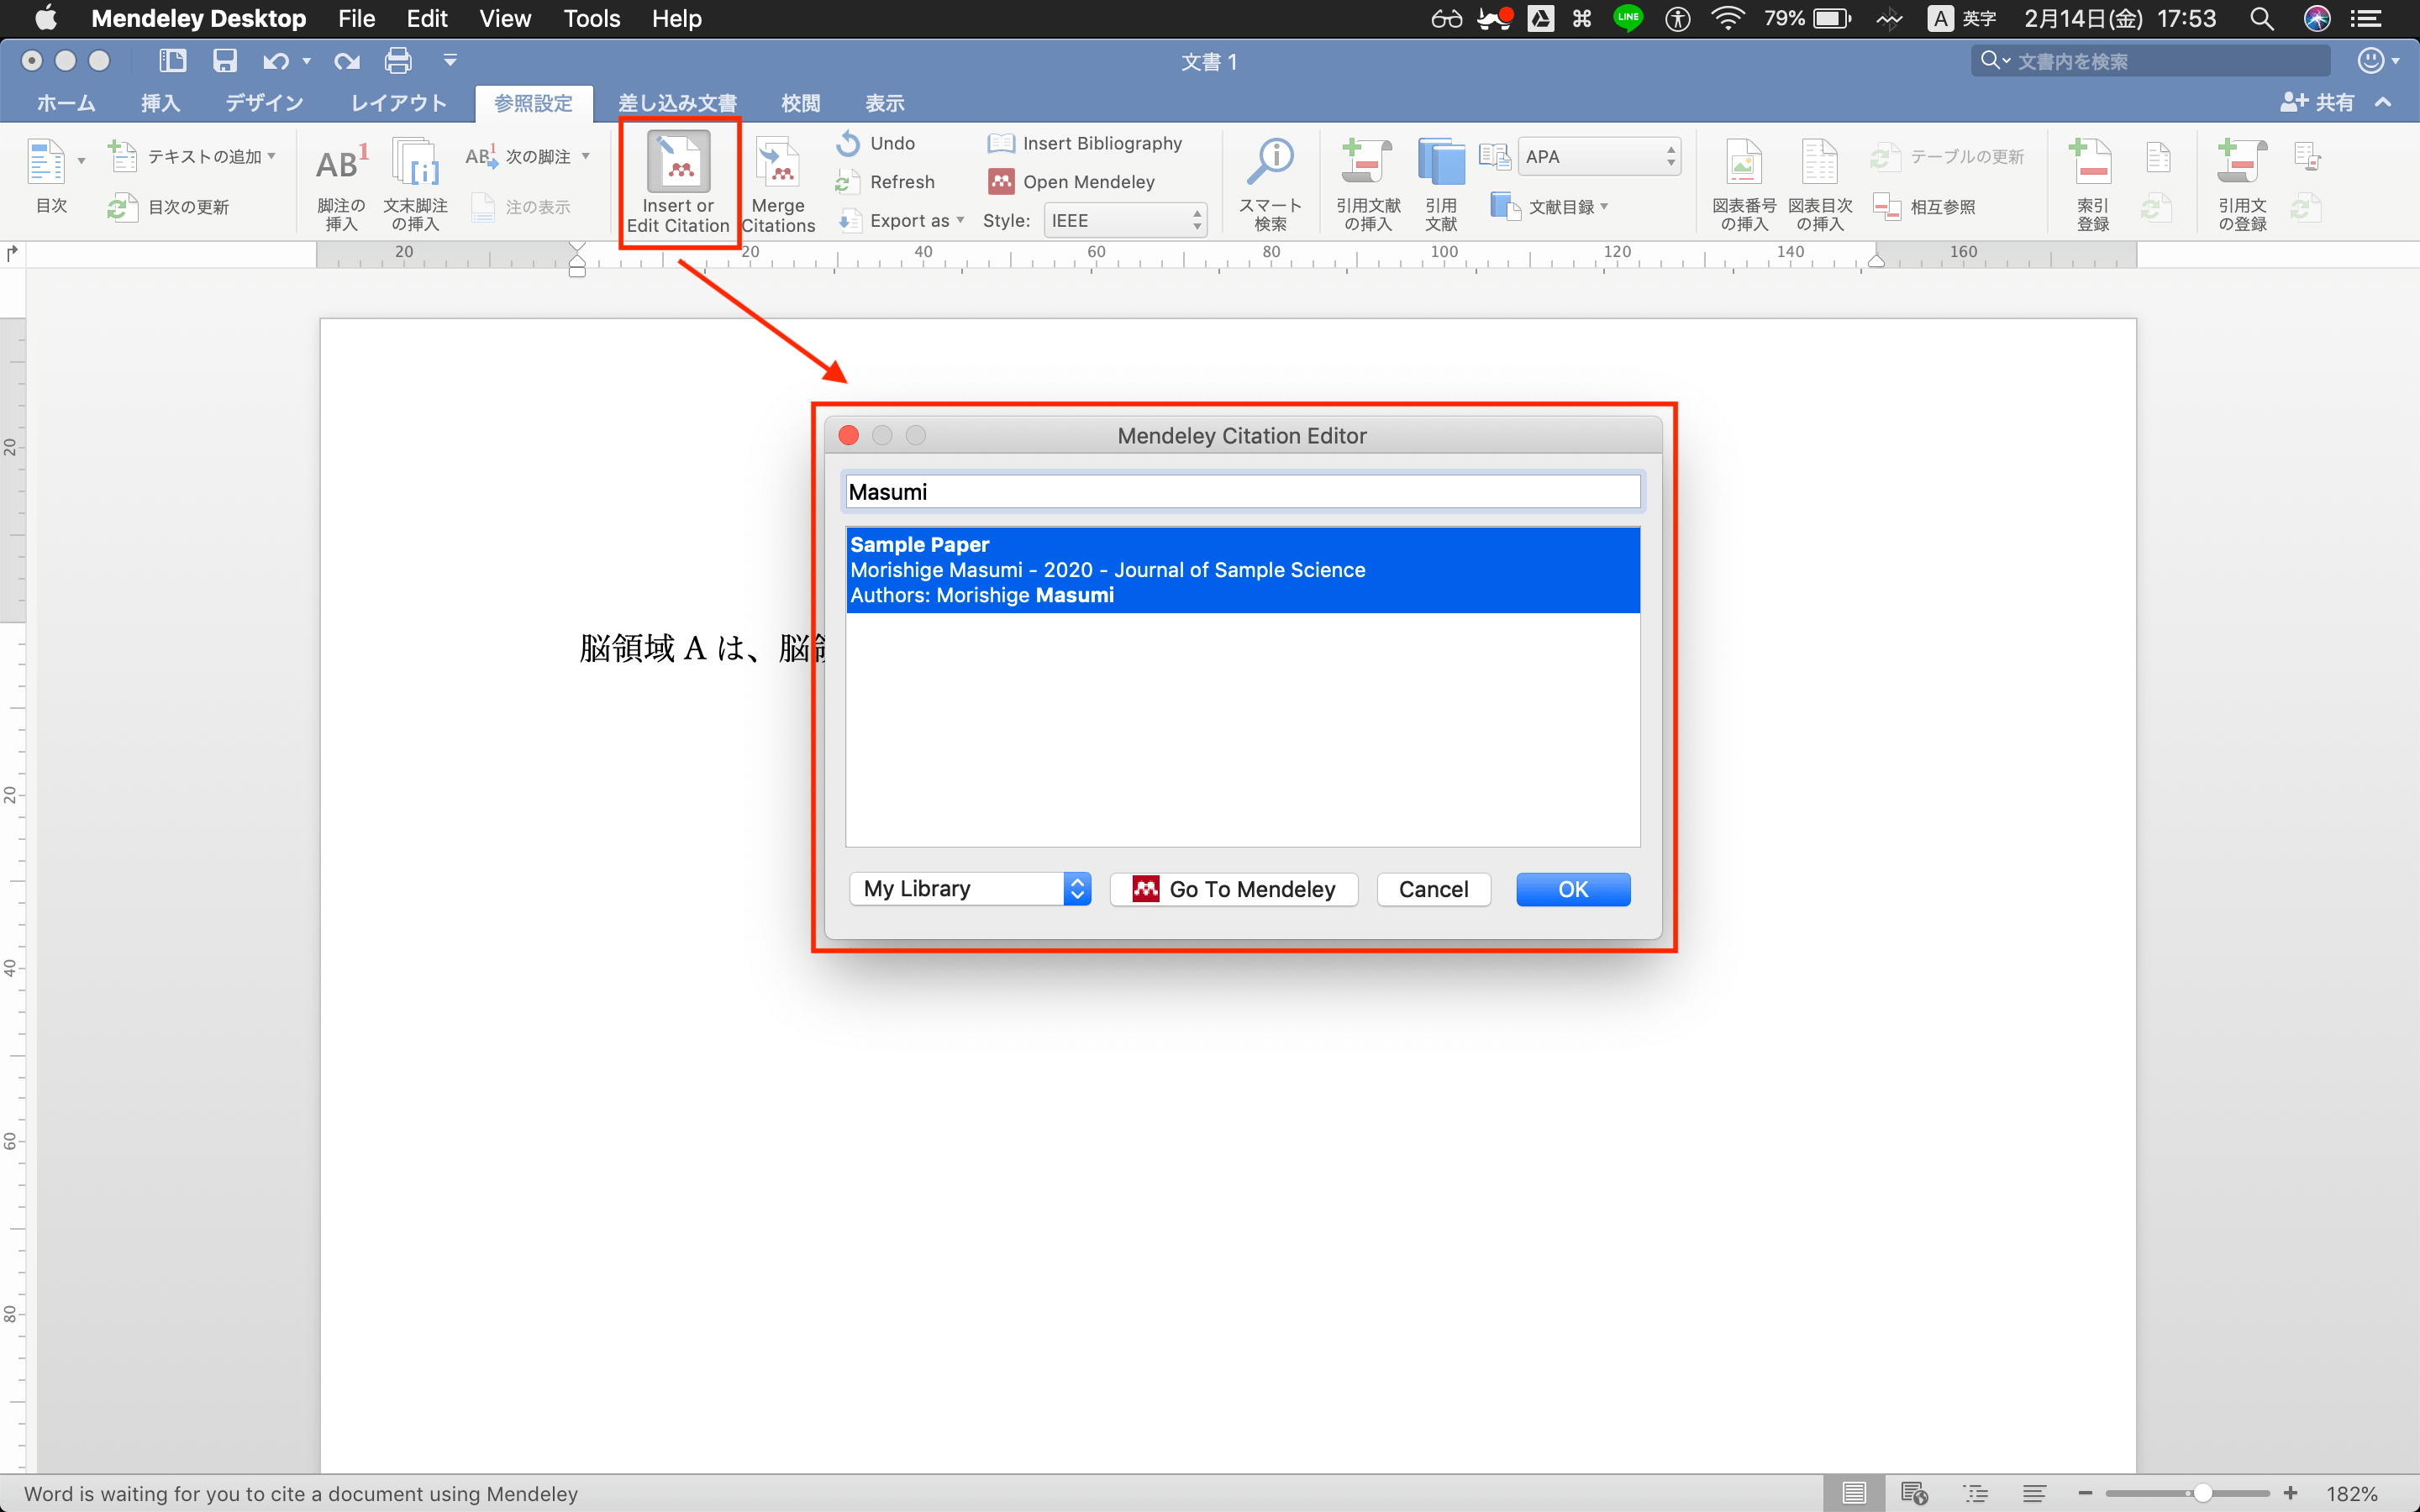This screenshot has width=2420, height=1512.
Task: Switch to the ホーム ribbon tab
Action: tap(61, 102)
